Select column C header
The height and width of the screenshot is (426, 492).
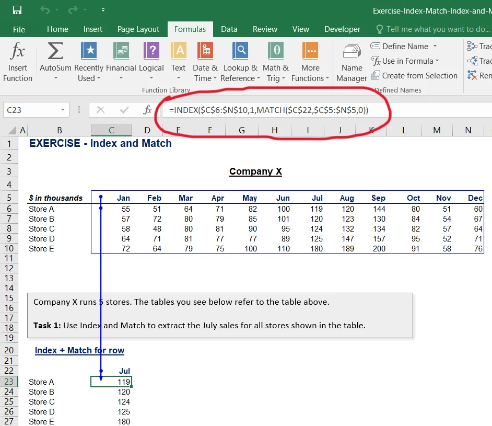point(111,130)
